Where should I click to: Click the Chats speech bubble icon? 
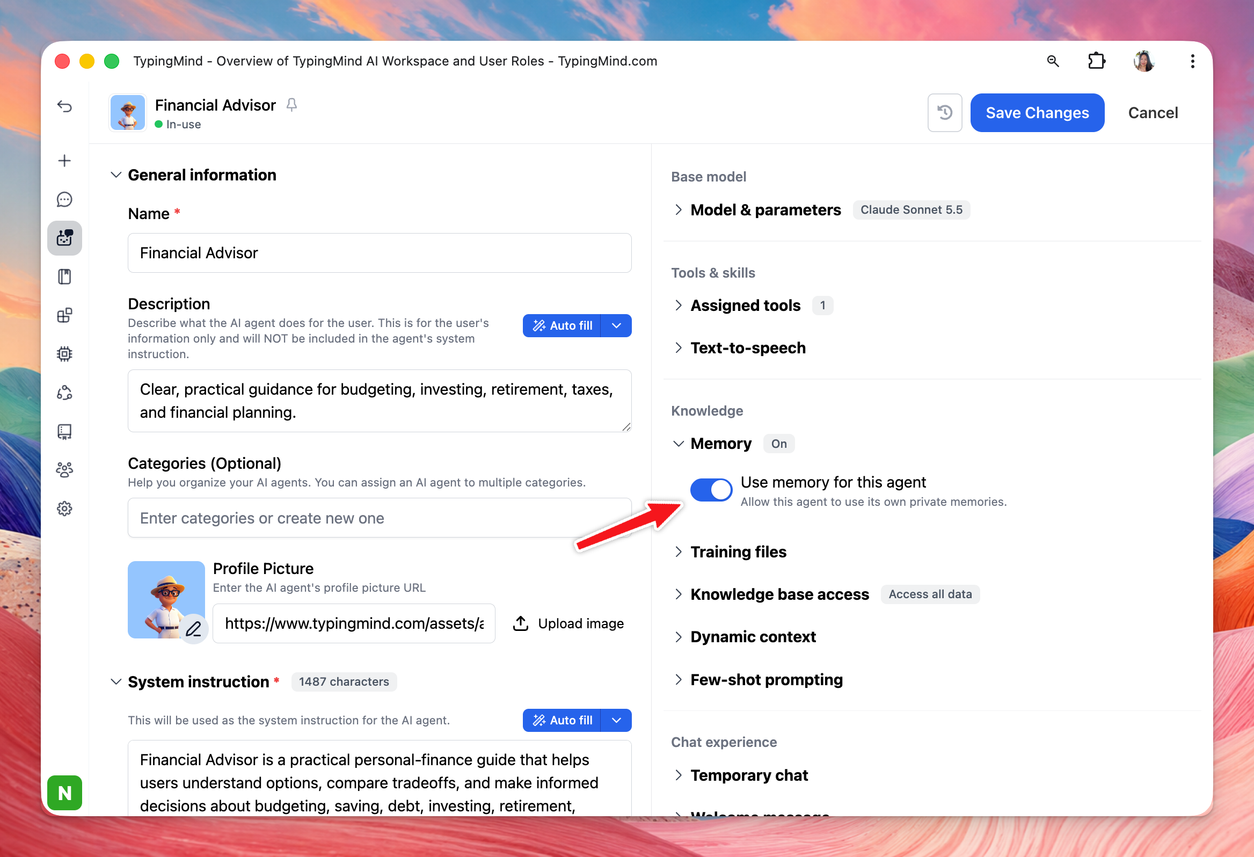[x=64, y=200]
